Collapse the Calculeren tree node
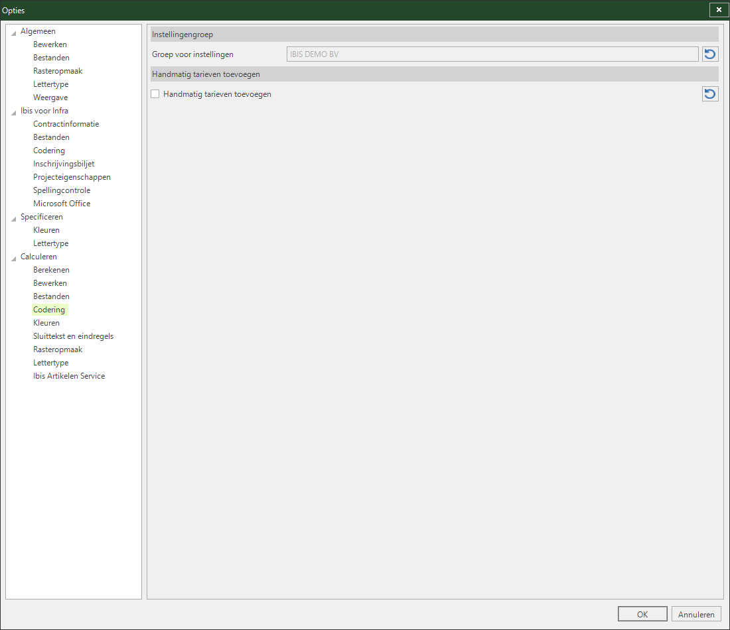Screen dimensions: 730x630 [x=14, y=258]
